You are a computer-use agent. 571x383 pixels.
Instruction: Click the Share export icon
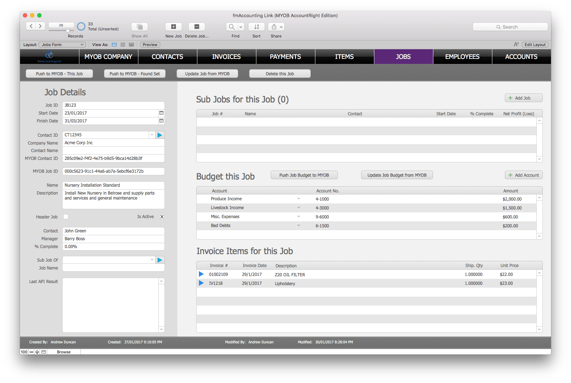pos(274,27)
